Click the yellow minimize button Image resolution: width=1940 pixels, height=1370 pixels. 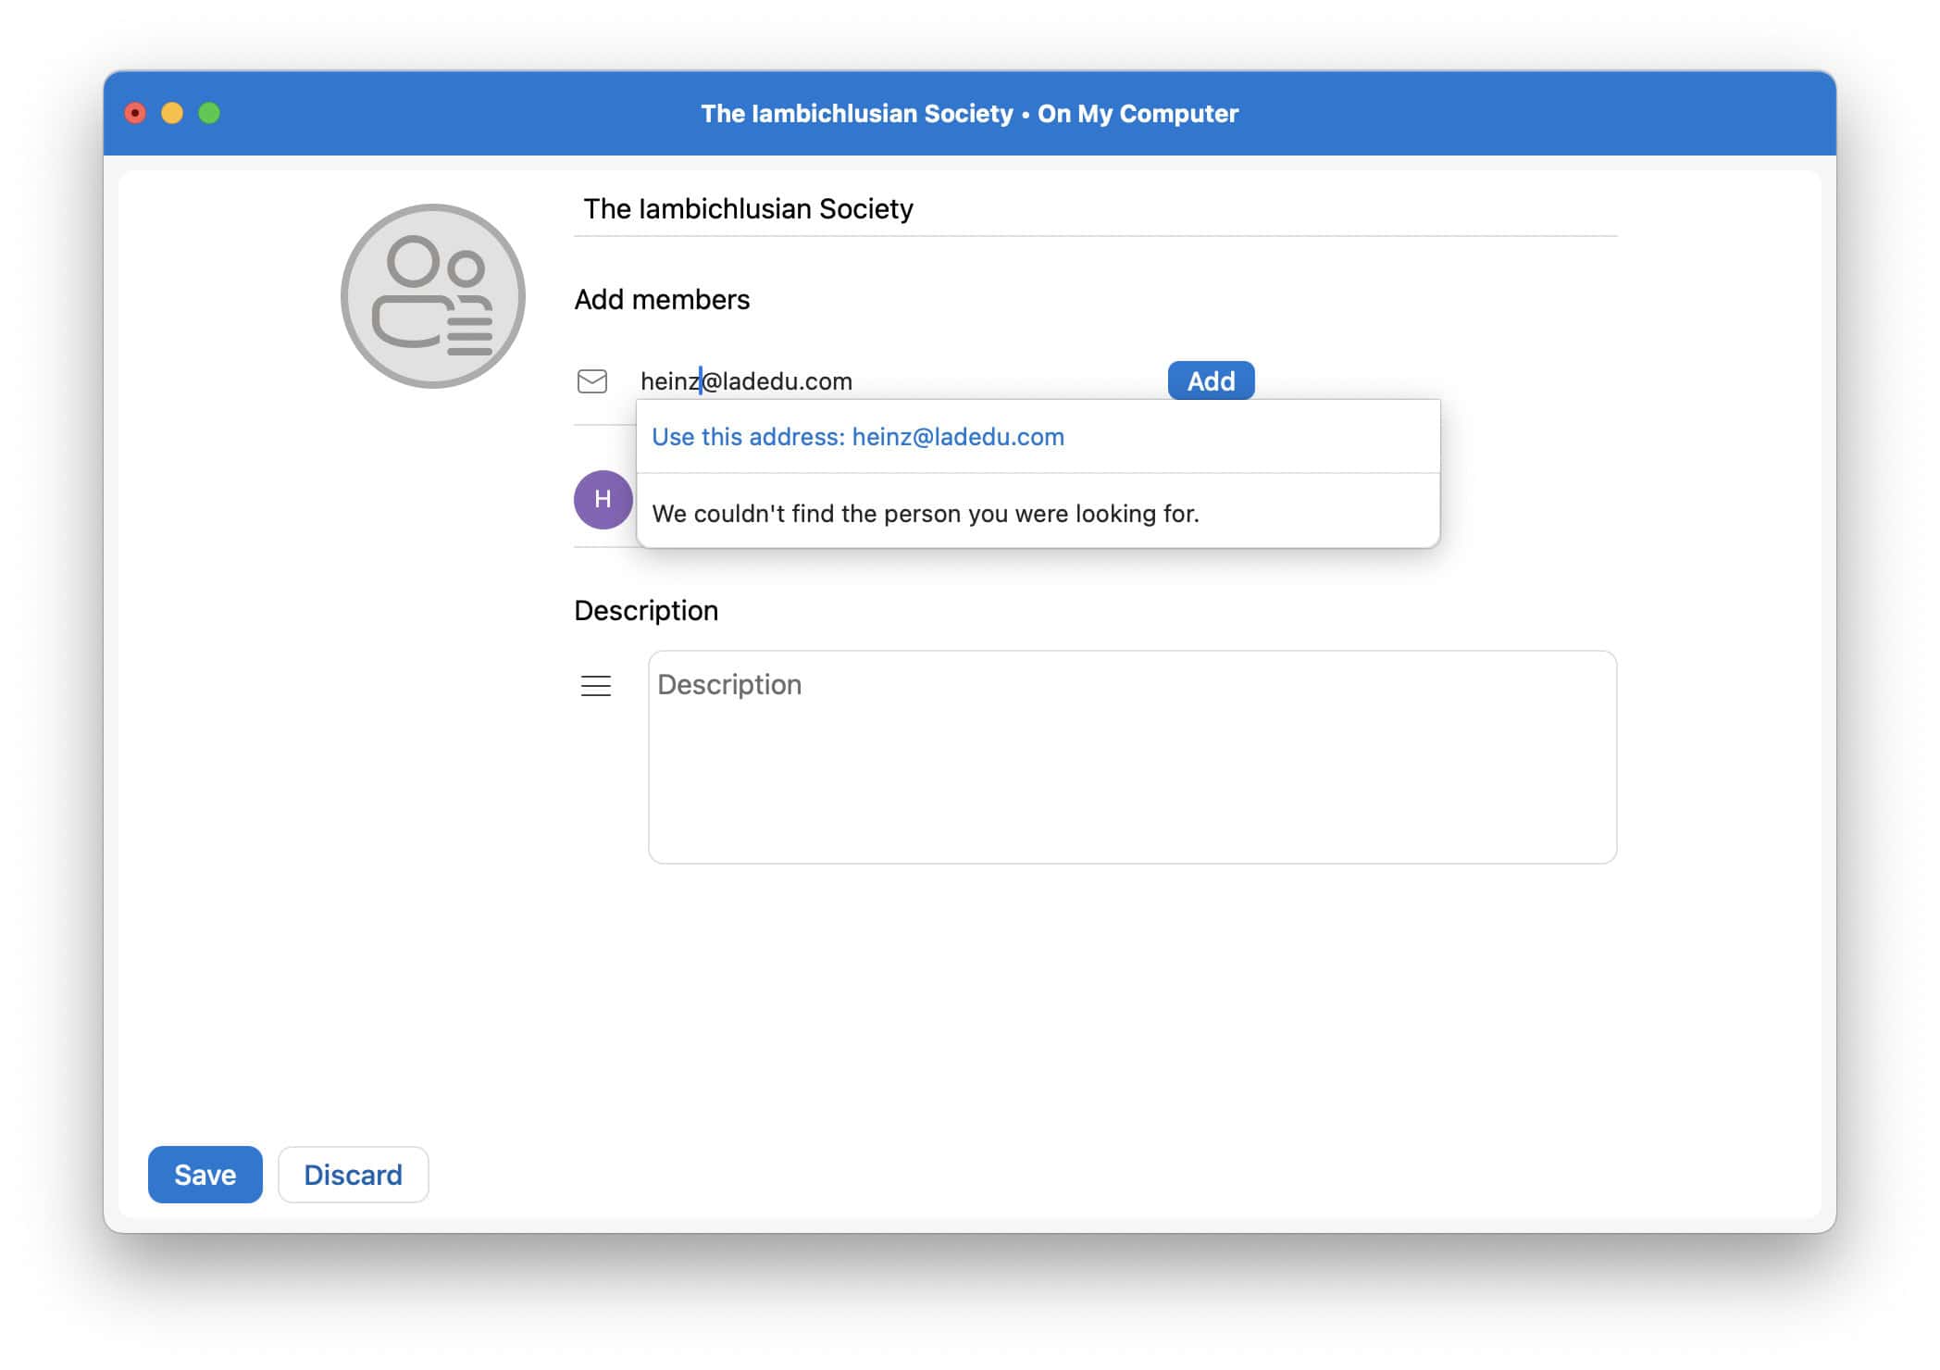click(172, 113)
